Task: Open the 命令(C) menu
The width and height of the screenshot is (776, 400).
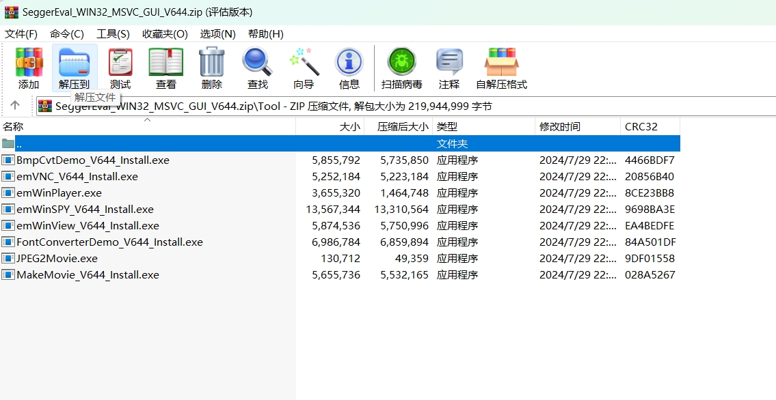Action: 67,34
